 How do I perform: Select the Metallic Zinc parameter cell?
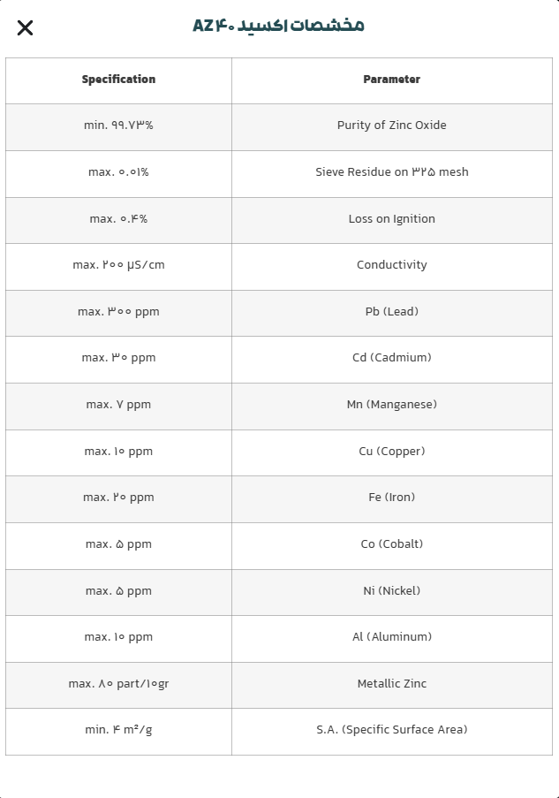click(391, 684)
